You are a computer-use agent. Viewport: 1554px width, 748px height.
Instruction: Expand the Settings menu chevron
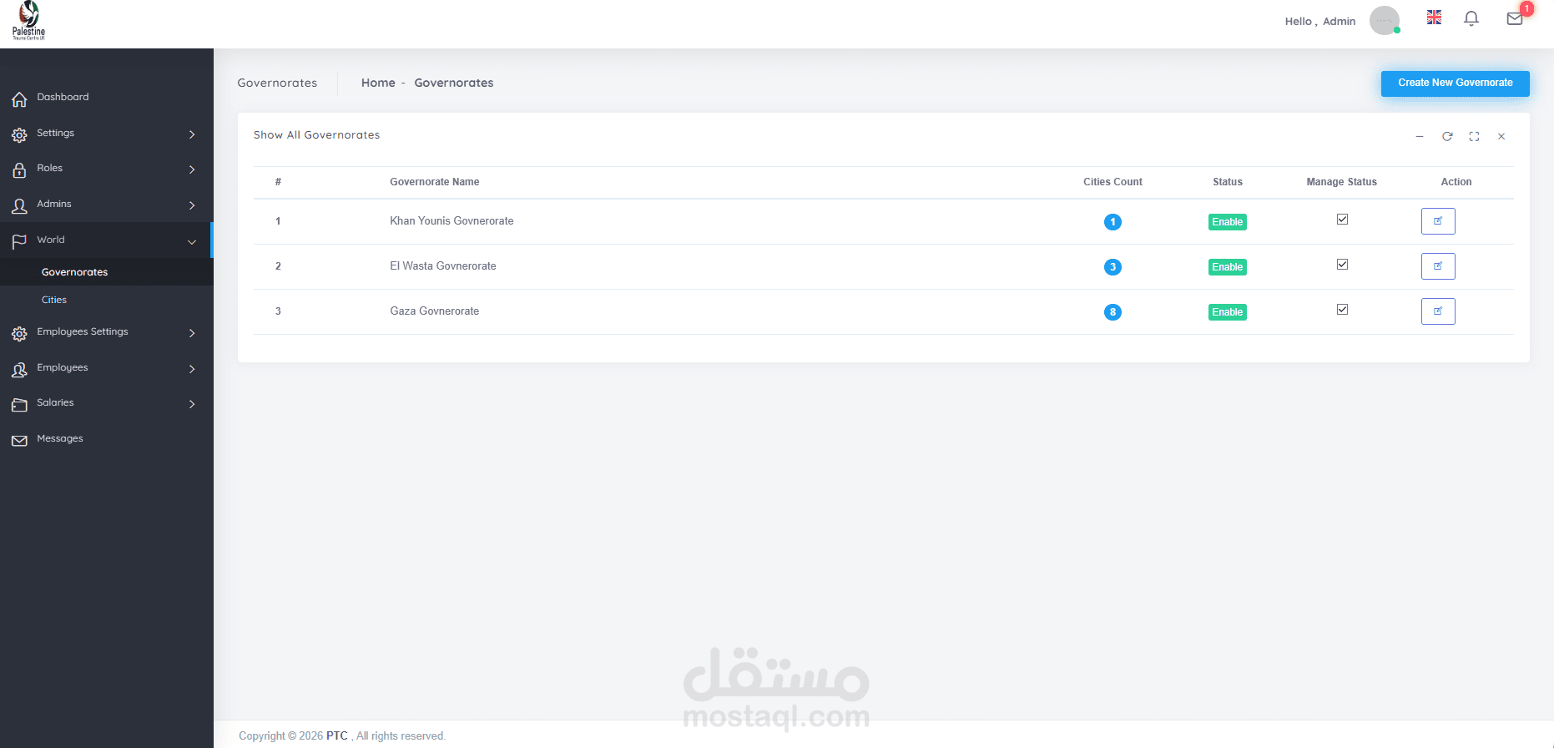[192, 134]
